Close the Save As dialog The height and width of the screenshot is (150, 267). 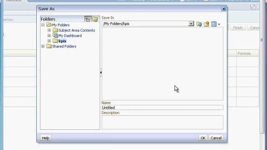click(x=224, y=9)
